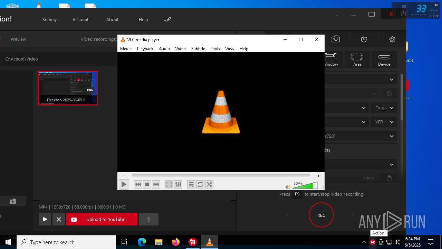Toggle the VLC playlist view
This screenshot has width=442, height=249.
pyautogui.click(x=191, y=184)
